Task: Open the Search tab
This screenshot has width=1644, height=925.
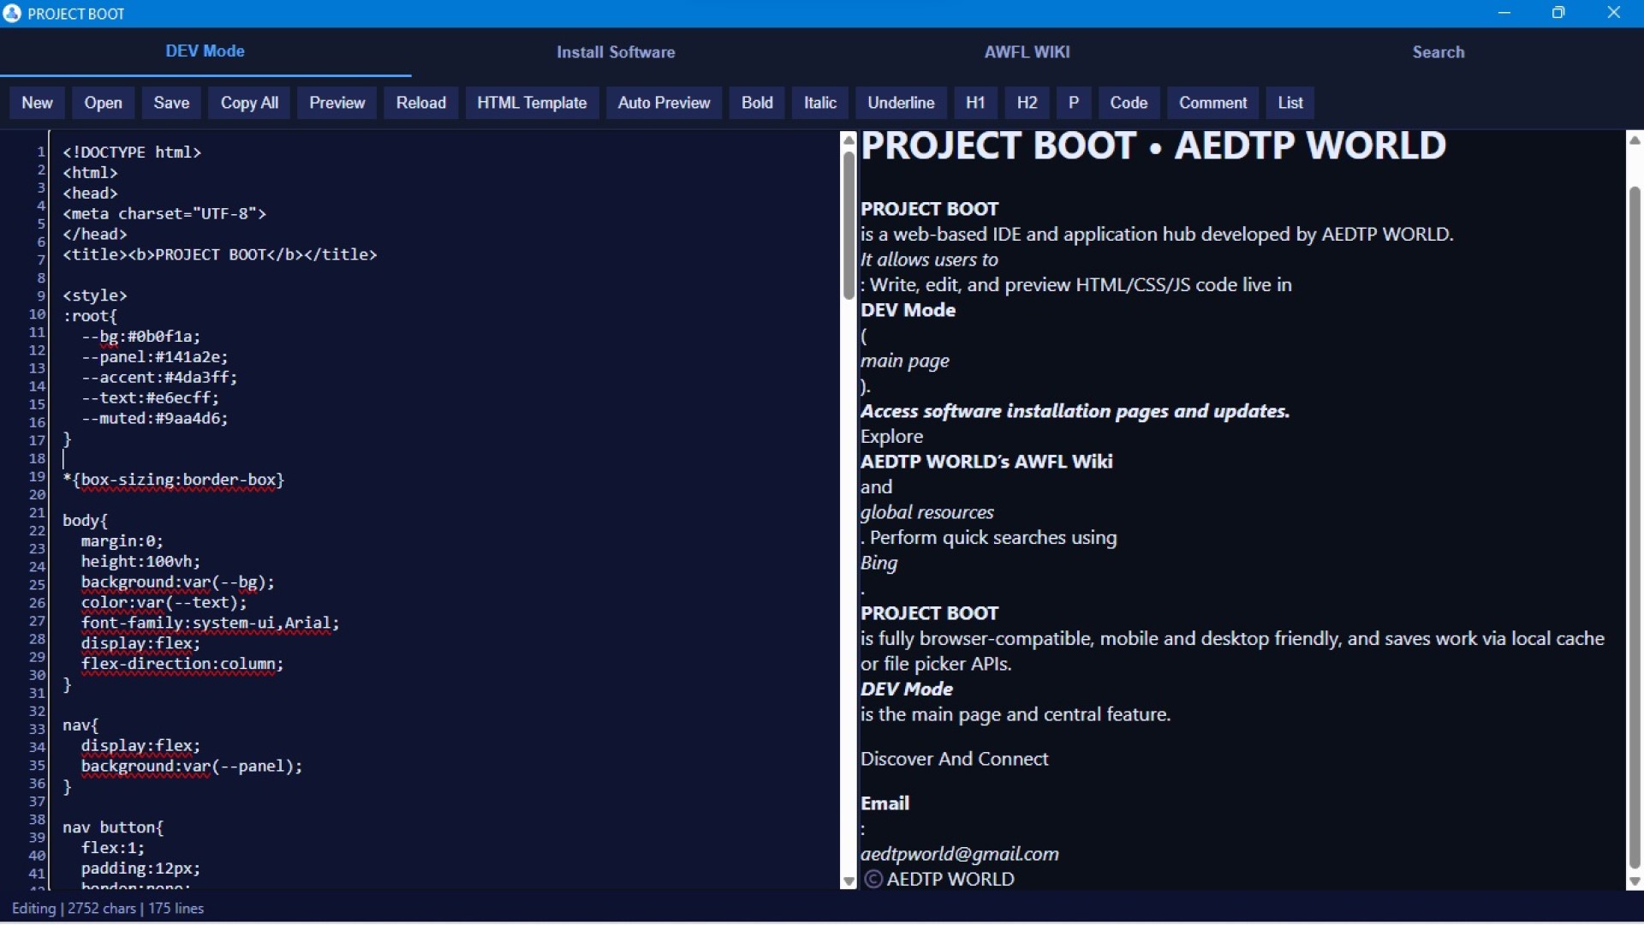Action: tap(1438, 52)
